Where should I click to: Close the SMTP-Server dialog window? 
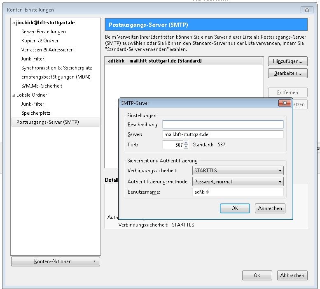285,103
